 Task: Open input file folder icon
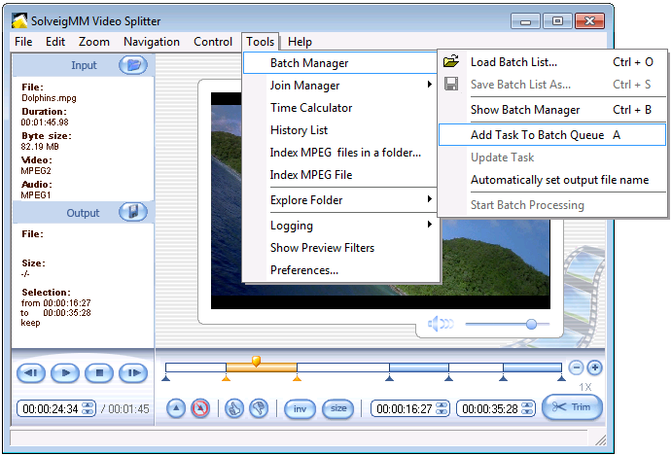(133, 65)
